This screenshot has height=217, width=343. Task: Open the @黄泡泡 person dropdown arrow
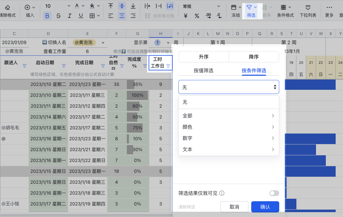(103, 43)
